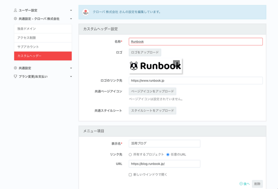The height and width of the screenshot is (189, 278).
Task: Collapse the 共通設定 - クローバ株式会社 section arrow
Action: coord(71,19)
